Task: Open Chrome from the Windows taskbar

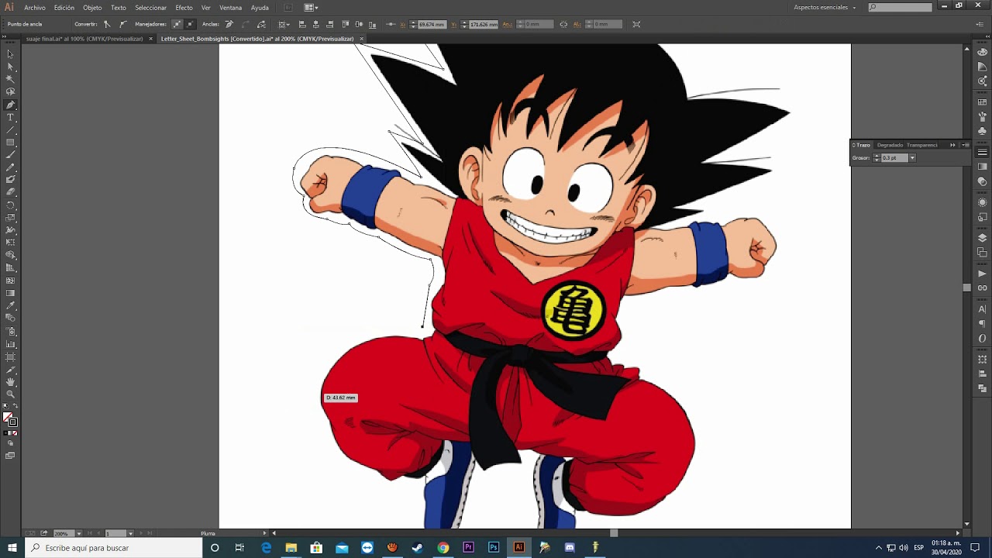Action: (x=443, y=547)
